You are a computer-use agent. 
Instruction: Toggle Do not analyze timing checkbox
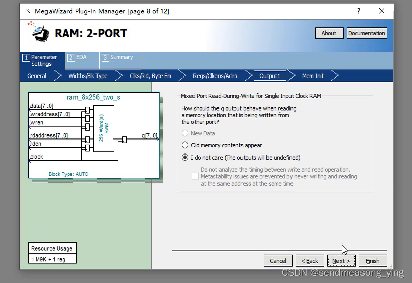click(195, 176)
